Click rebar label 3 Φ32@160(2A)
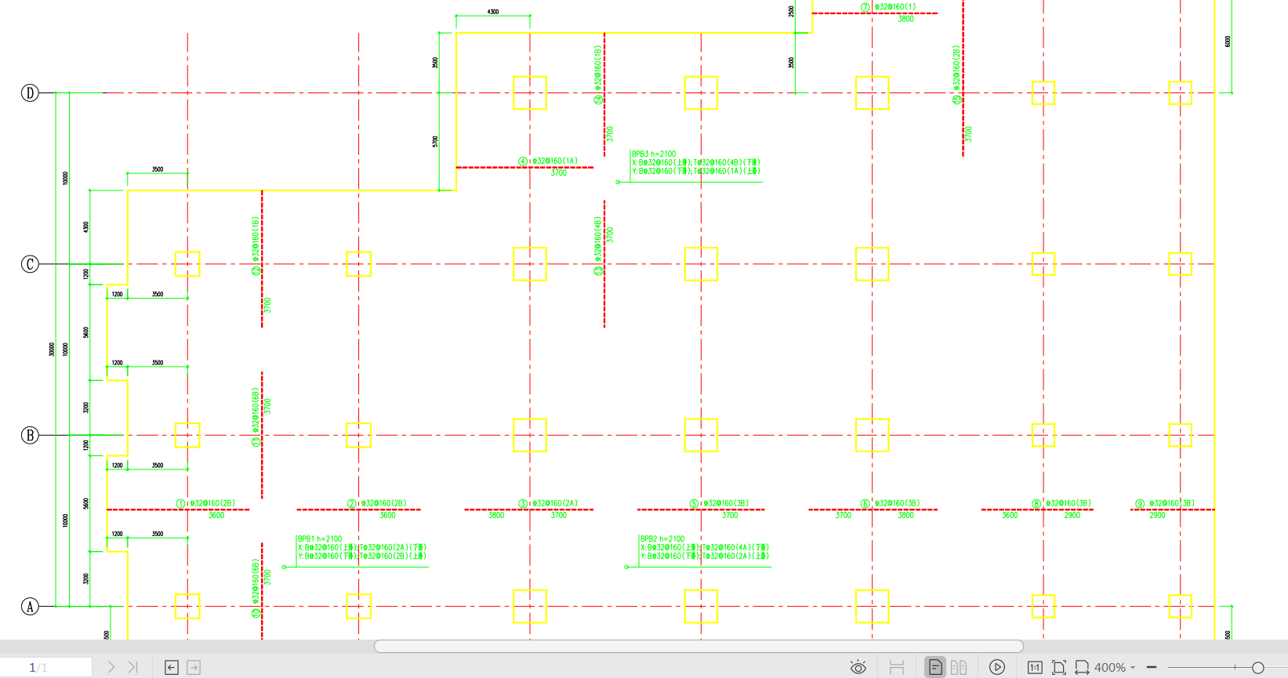 click(x=549, y=503)
